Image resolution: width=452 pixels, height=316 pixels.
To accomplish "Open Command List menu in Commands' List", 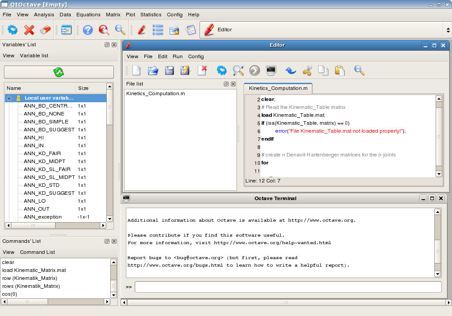I will (x=37, y=253).
